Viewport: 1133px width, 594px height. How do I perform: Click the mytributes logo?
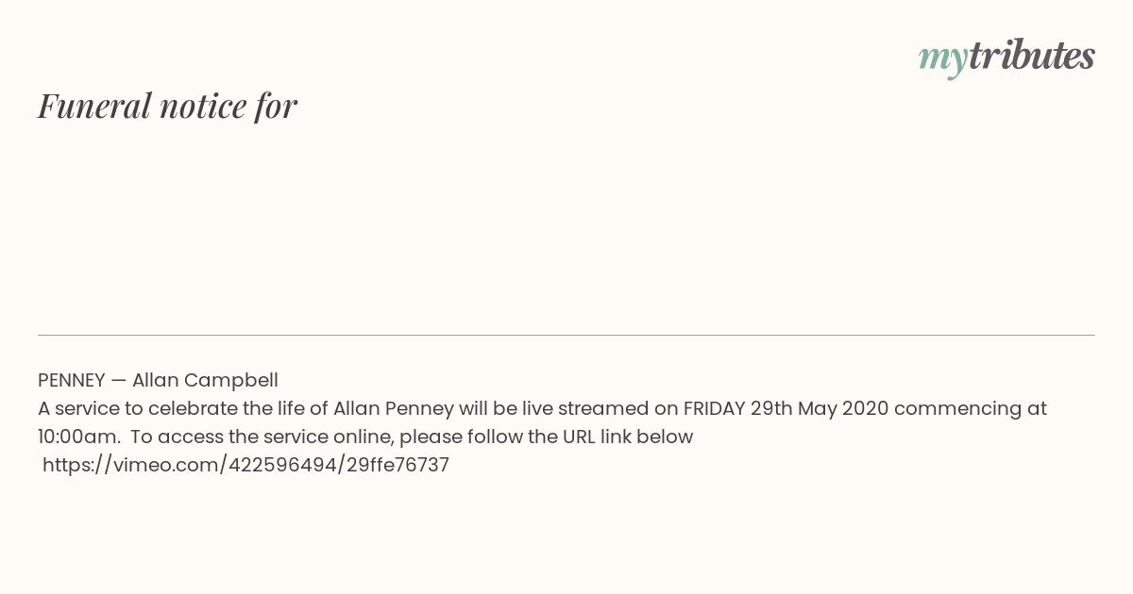pyautogui.click(x=1006, y=58)
